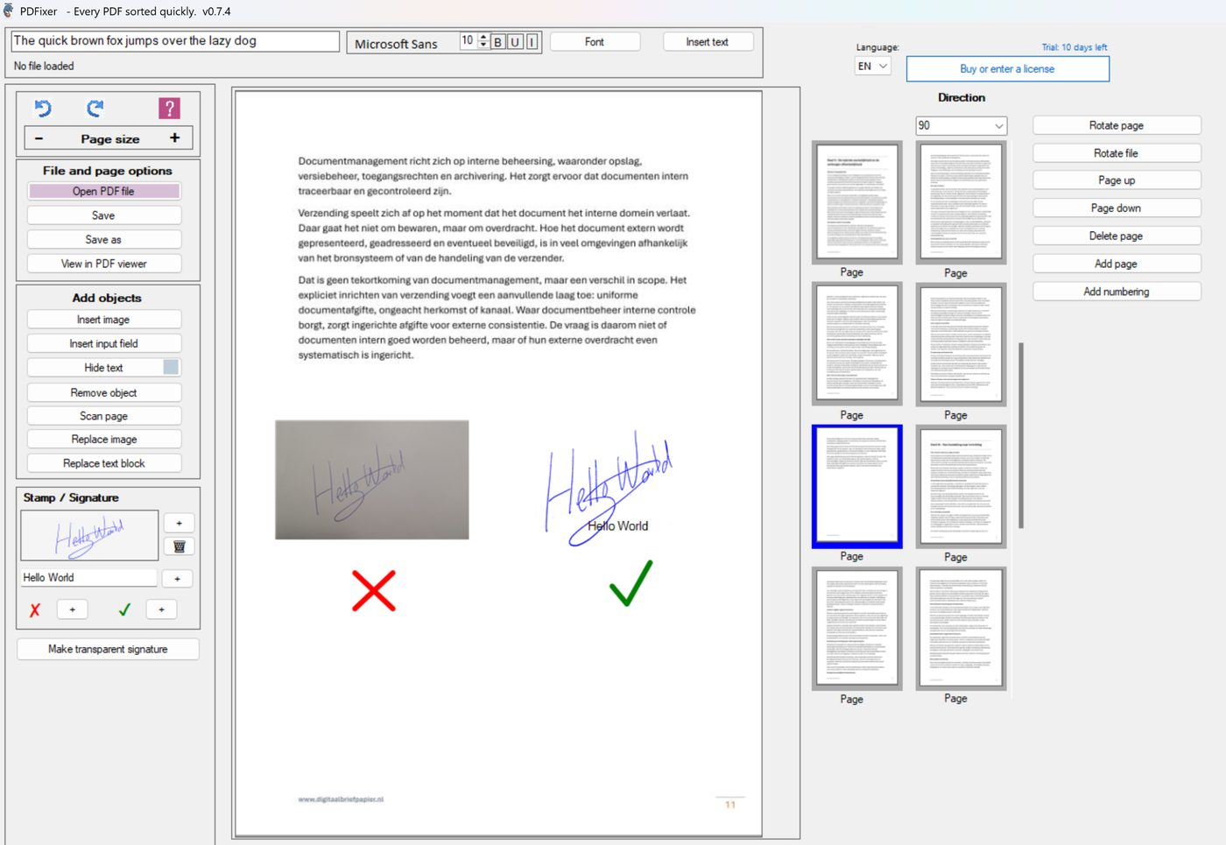Select top thumbnail in right column
Viewport: 1226px width, 845px height.
(x=961, y=202)
